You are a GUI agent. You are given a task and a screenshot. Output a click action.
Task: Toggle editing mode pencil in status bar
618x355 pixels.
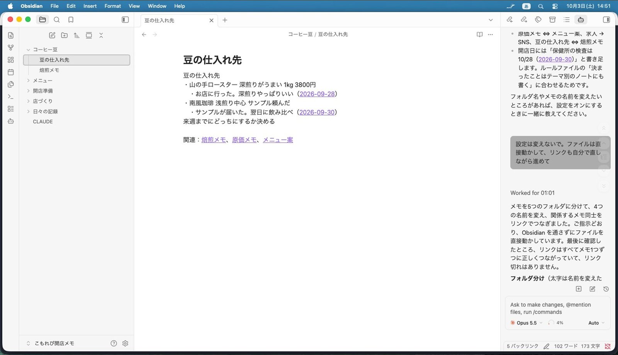546,346
